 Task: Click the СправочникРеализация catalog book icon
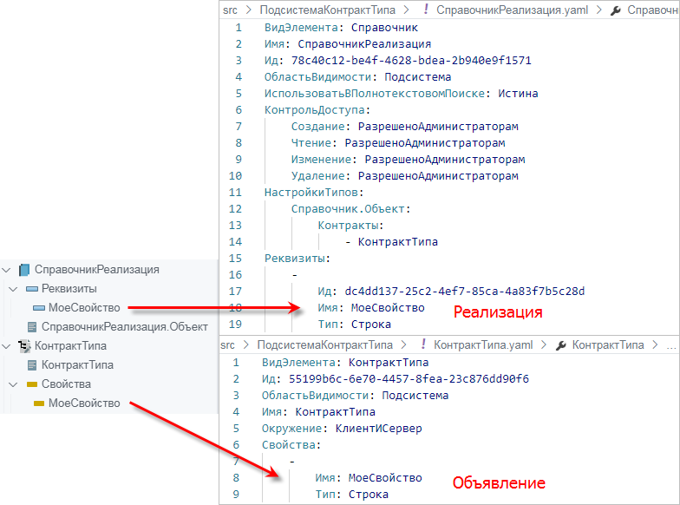(x=24, y=270)
